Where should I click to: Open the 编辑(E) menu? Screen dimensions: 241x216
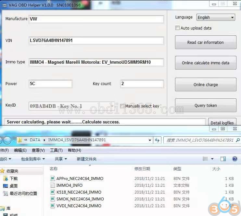coord(20,150)
